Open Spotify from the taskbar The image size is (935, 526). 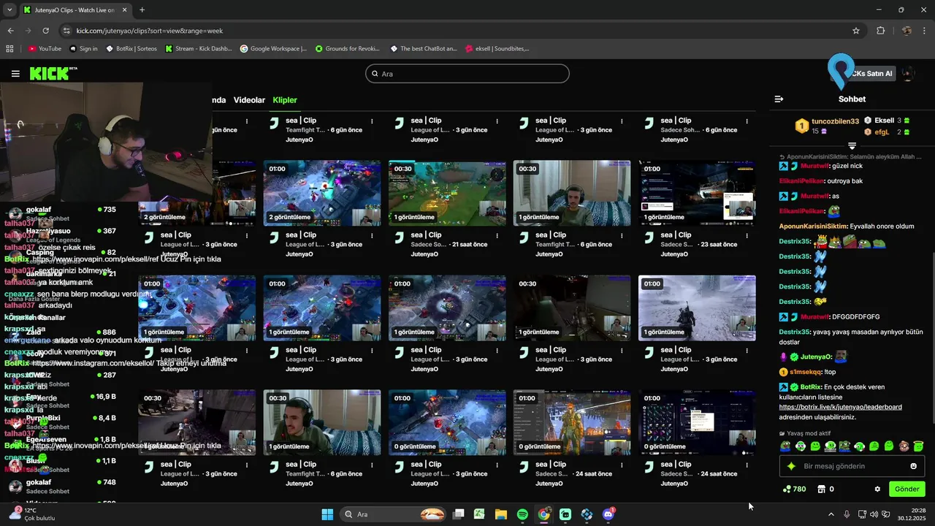(x=522, y=514)
